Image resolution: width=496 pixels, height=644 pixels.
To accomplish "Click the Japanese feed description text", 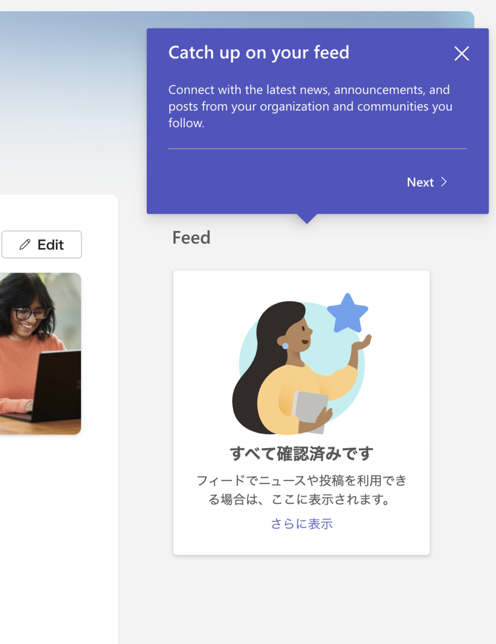I will (x=301, y=490).
